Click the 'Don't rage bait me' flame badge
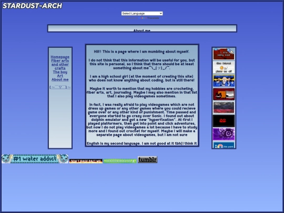This screenshot has width=284, height=213. coord(86,161)
